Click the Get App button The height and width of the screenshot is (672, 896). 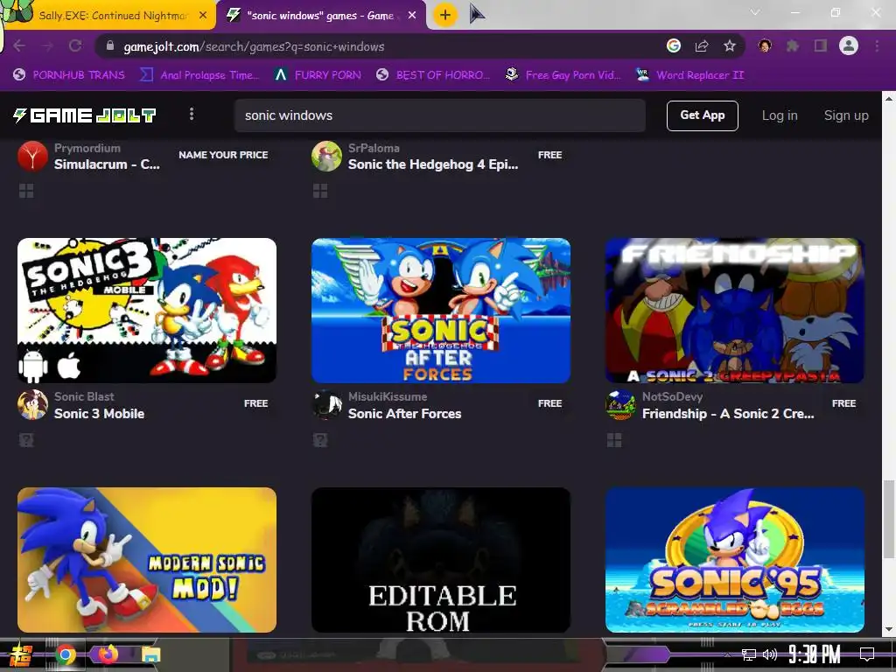click(703, 115)
